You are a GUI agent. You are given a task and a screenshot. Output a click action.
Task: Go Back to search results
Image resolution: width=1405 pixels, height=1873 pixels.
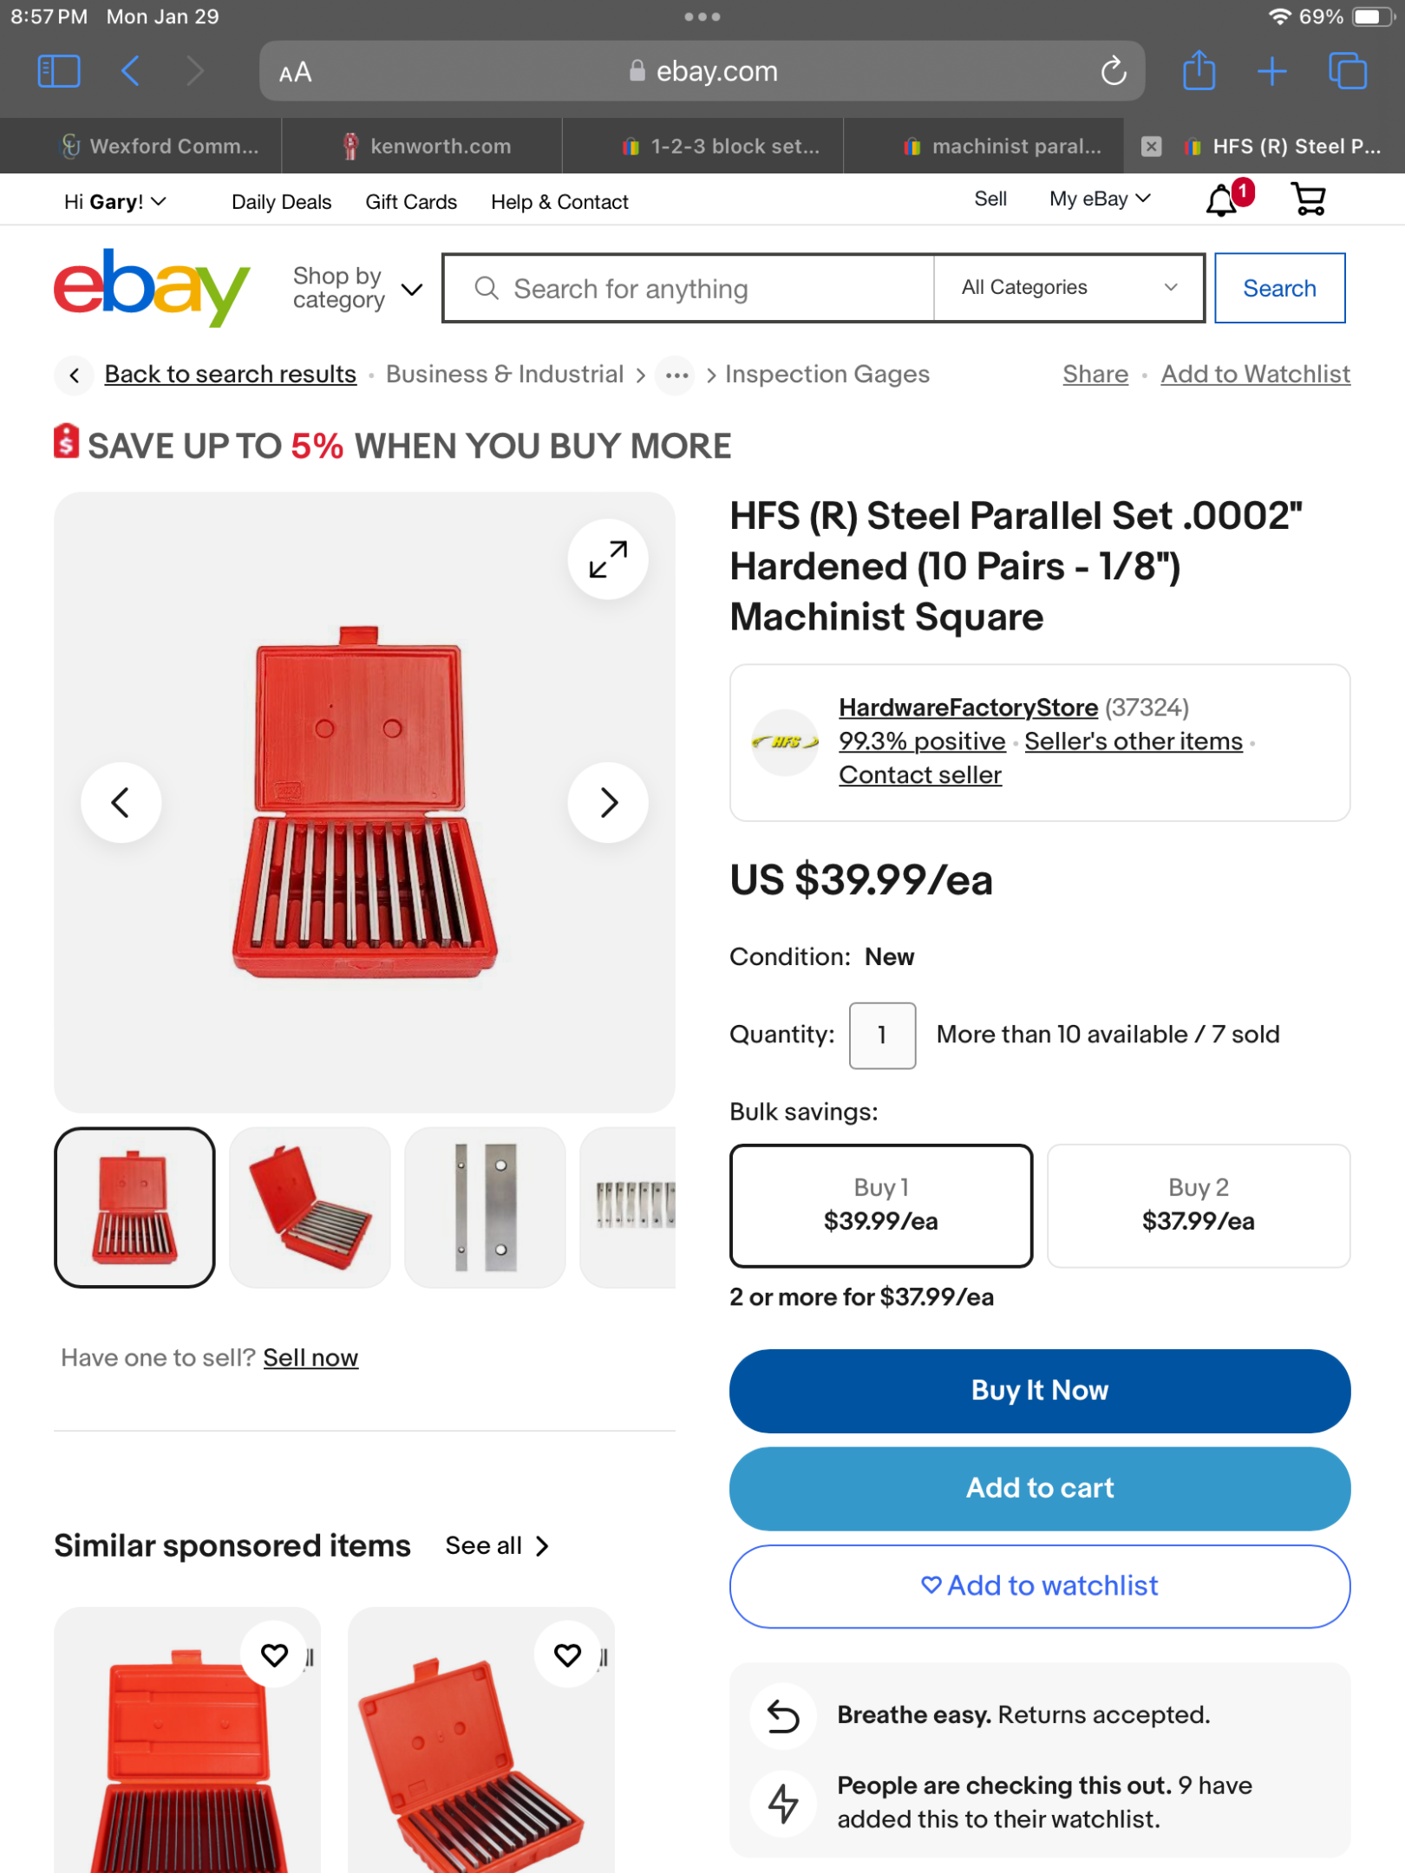pos(230,374)
